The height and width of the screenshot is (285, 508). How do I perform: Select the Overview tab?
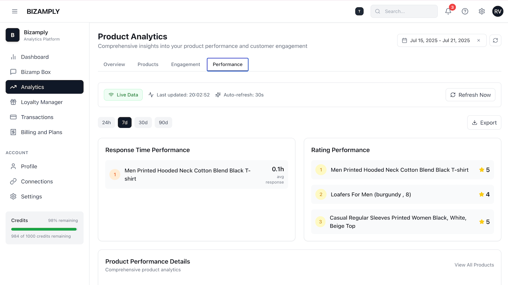114,64
